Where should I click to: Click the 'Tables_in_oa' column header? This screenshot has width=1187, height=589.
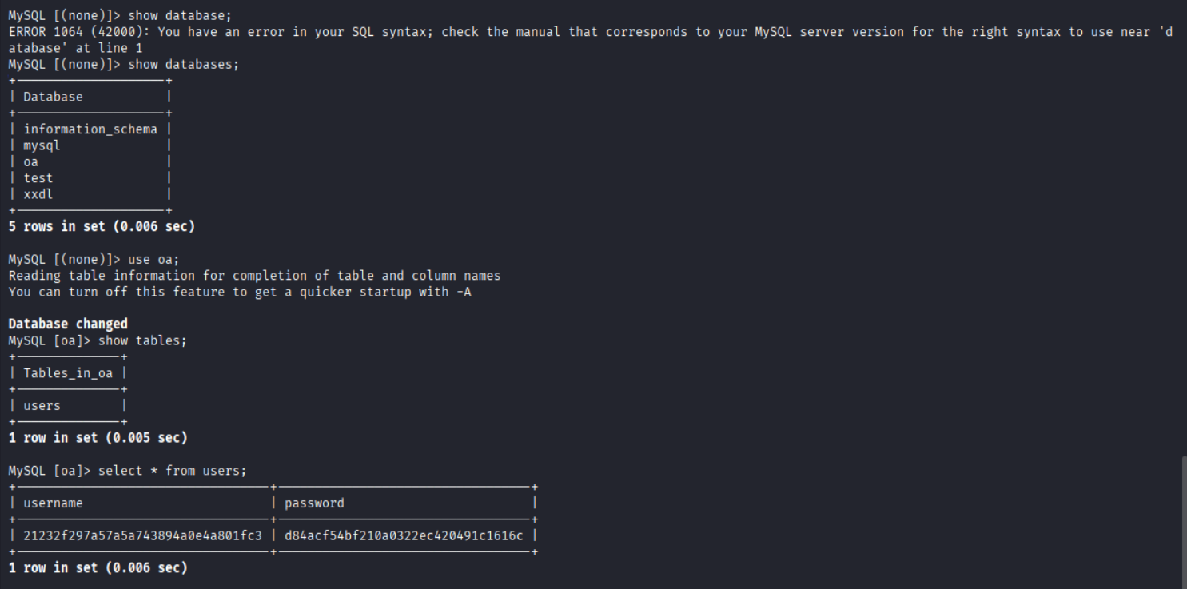click(68, 373)
